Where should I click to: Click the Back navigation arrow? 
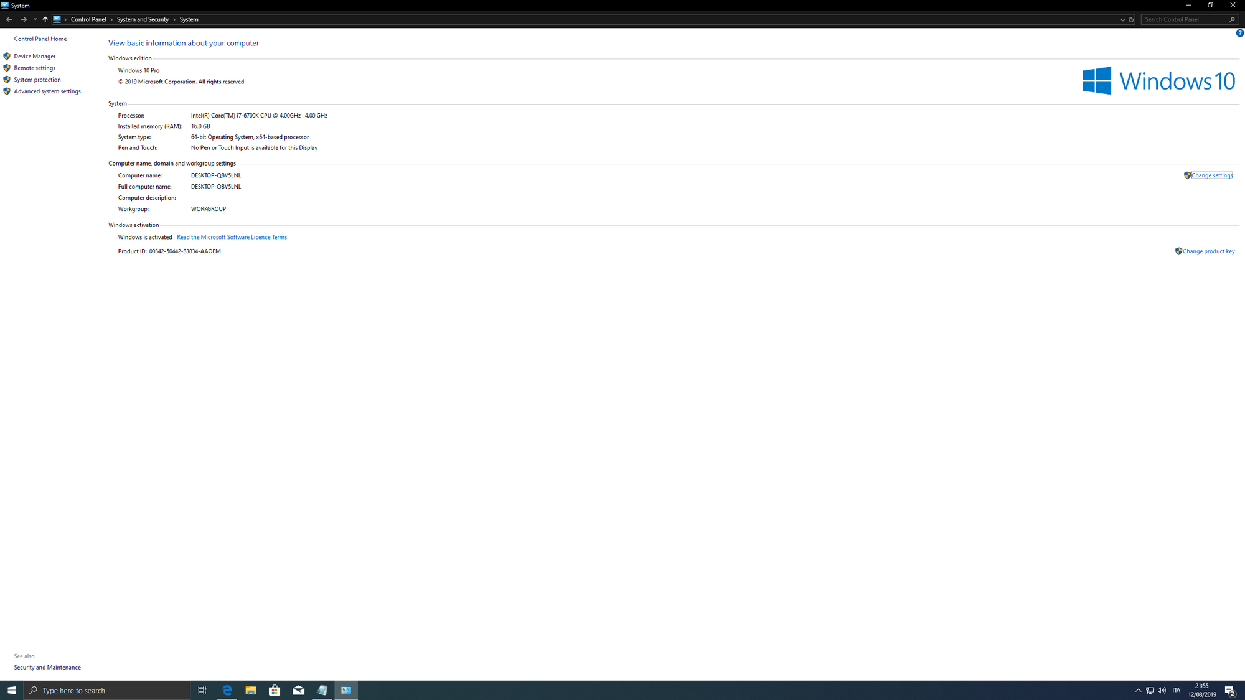coord(9,19)
